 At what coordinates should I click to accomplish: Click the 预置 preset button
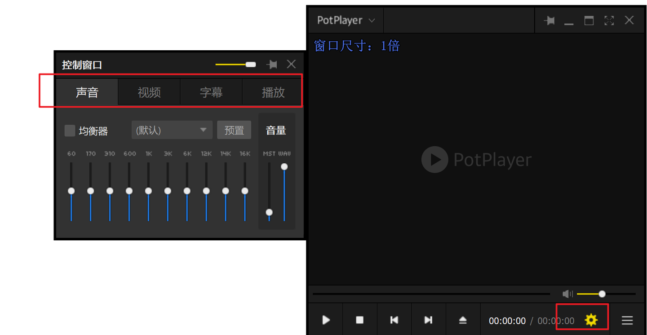[x=234, y=130]
